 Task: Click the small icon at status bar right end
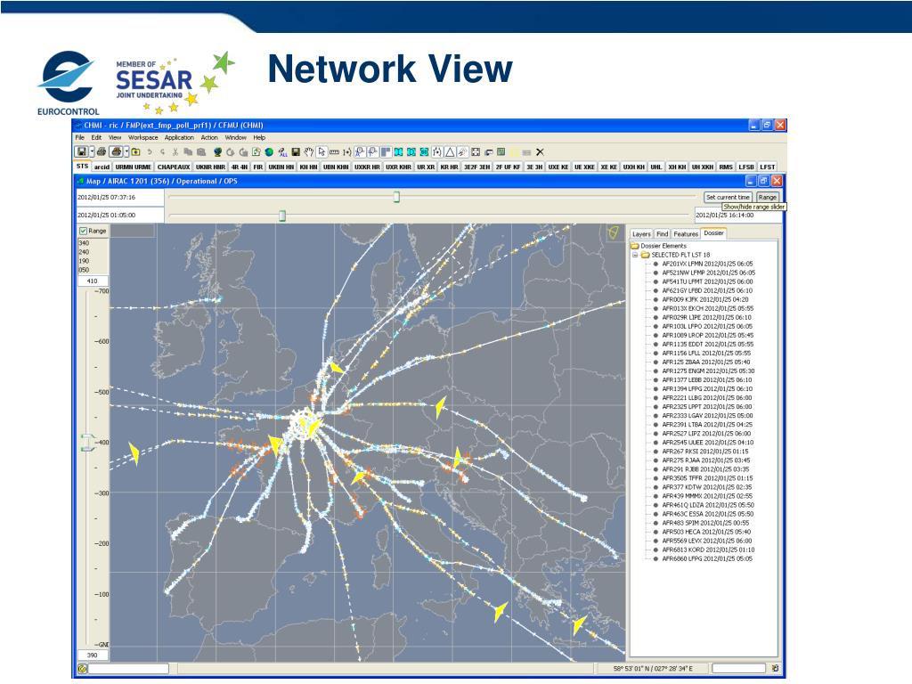click(x=775, y=669)
